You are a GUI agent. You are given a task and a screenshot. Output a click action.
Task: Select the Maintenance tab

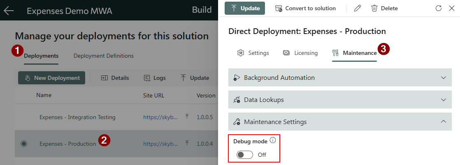point(354,53)
